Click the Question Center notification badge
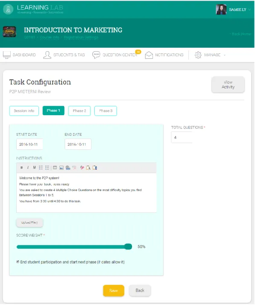The height and width of the screenshot is (305, 255). point(138,52)
